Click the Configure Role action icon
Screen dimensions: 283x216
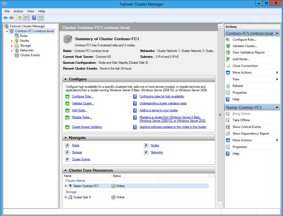[228, 40]
